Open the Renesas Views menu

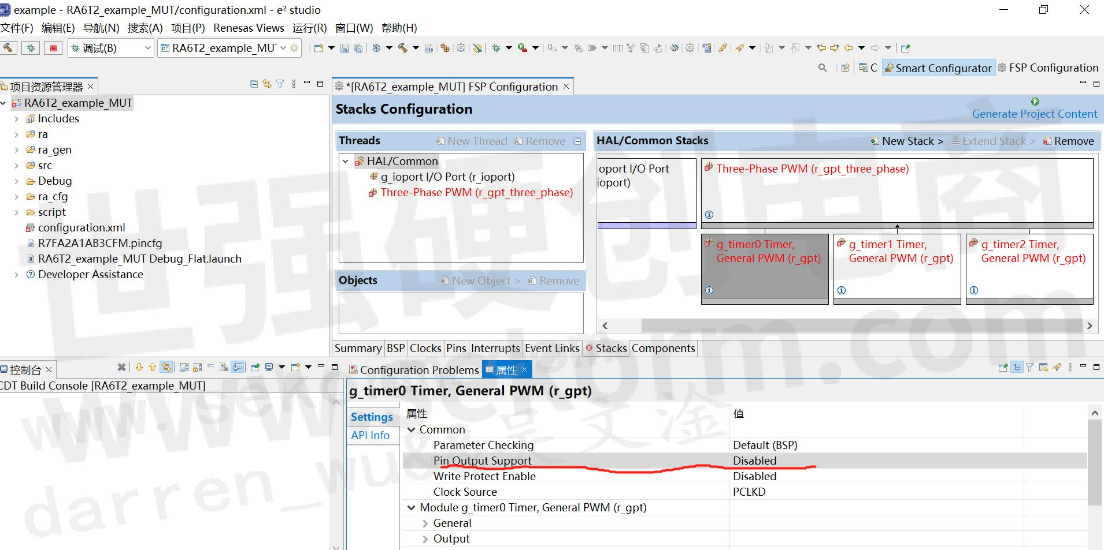(249, 28)
